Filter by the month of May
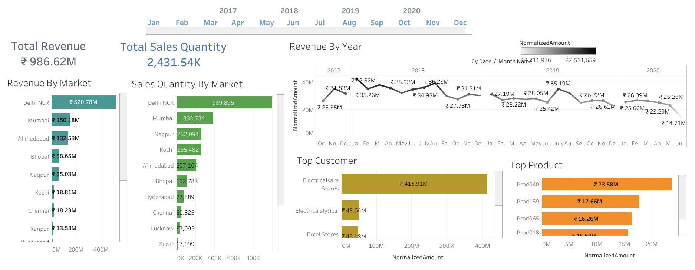 266,23
